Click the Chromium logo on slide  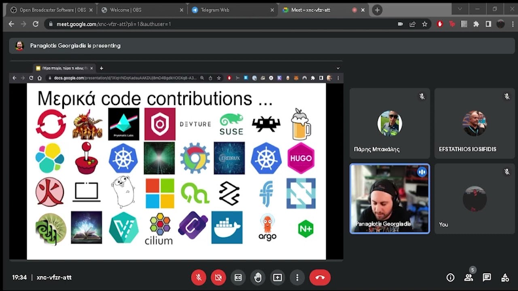(x=195, y=158)
